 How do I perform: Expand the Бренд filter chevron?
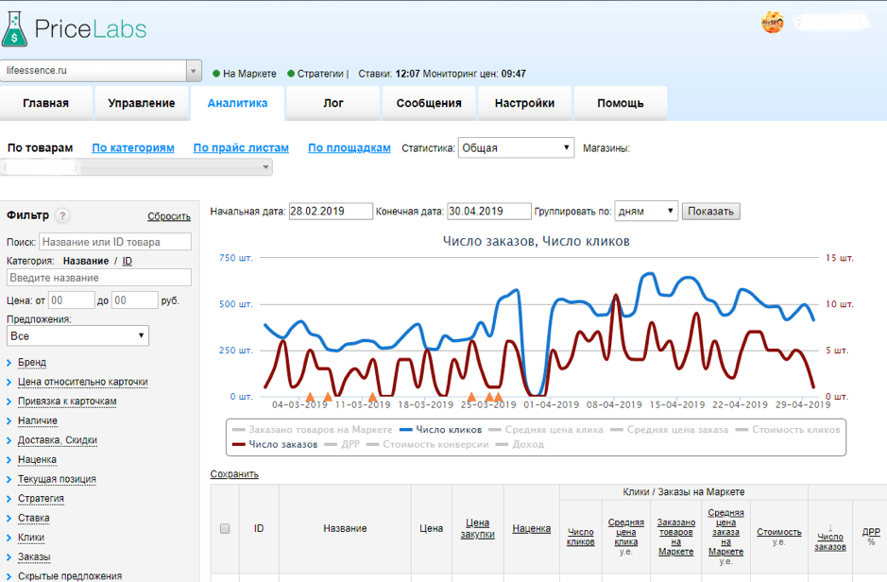tap(9, 363)
